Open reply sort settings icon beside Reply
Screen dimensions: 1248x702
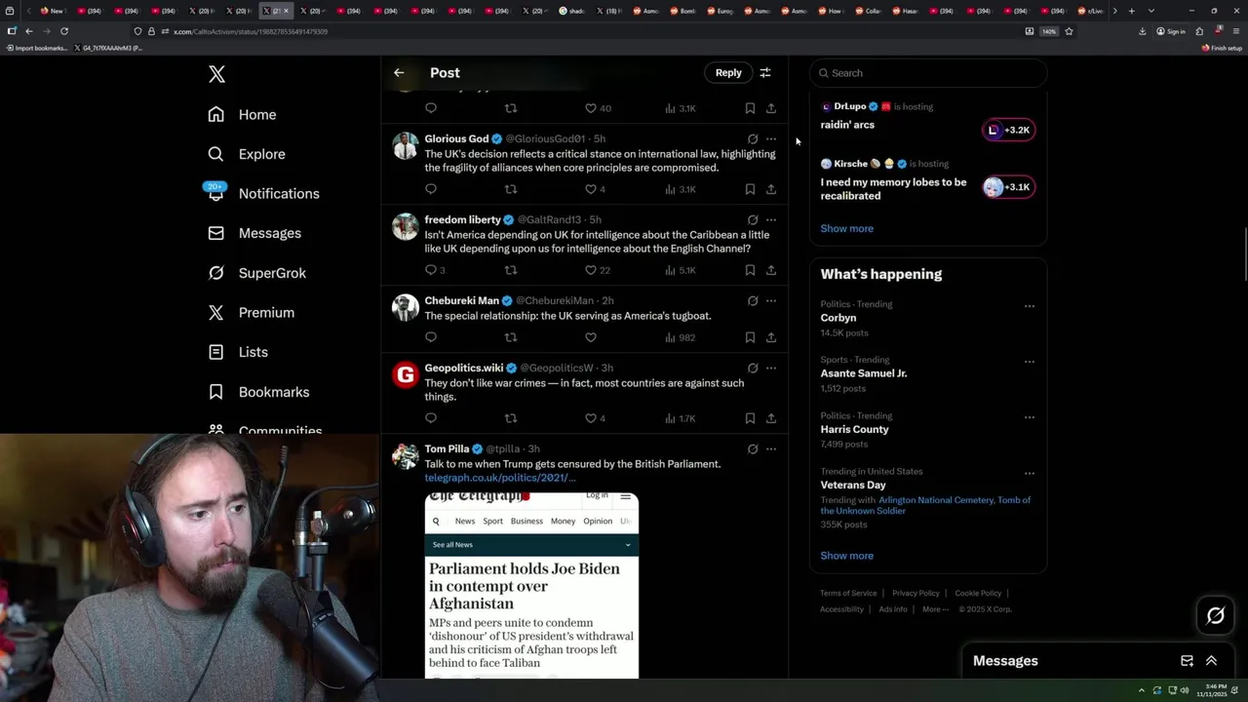click(x=765, y=72)
